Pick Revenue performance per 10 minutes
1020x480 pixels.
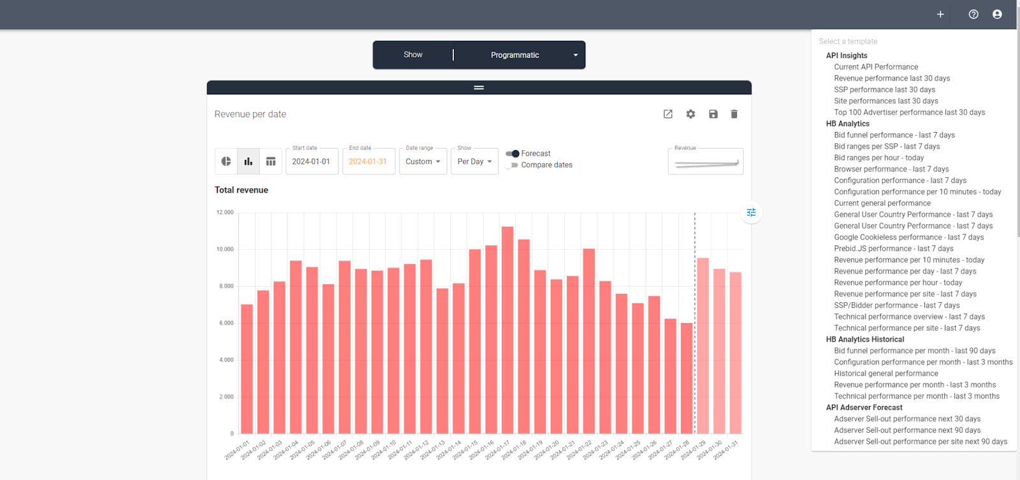click(x=909, y=260)
